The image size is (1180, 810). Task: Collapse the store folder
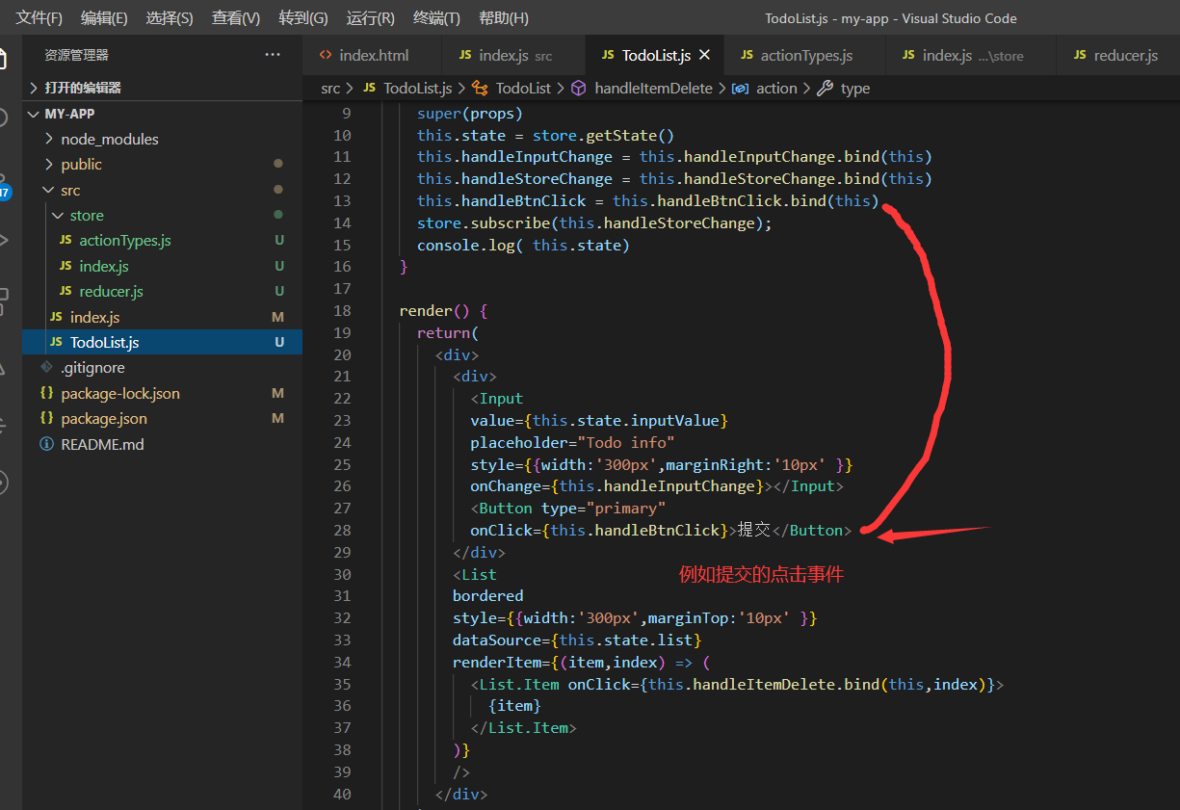(162, 215)
